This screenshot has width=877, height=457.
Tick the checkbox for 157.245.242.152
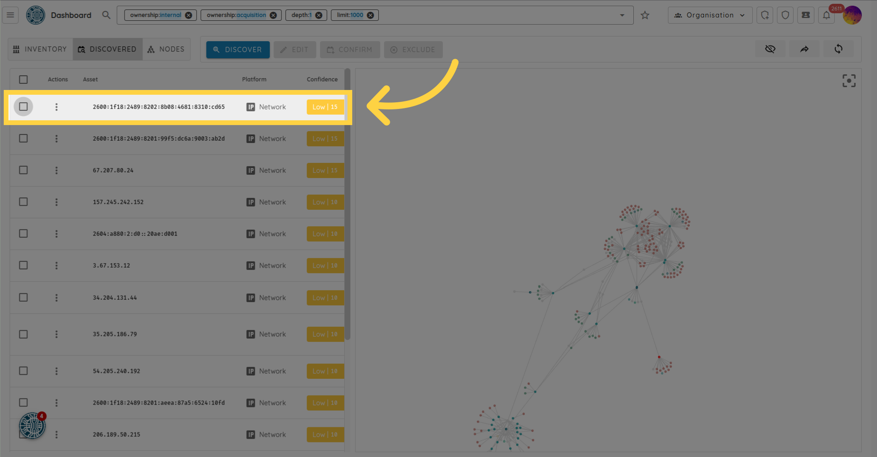click(23, 202)
